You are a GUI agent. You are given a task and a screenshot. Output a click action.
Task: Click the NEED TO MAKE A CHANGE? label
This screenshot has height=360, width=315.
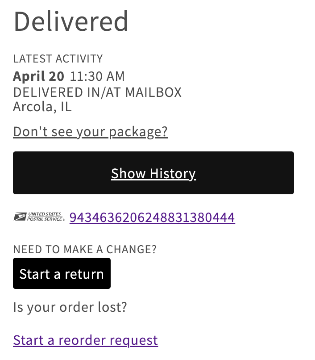pos(85,249)
